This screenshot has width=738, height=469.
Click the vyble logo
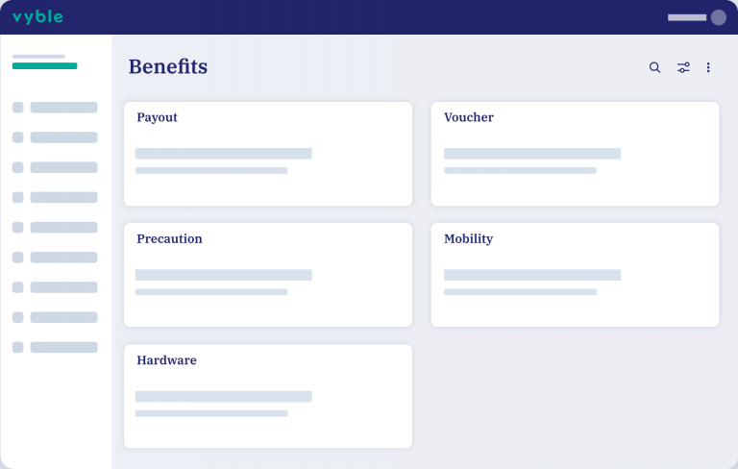pos(37,17)
